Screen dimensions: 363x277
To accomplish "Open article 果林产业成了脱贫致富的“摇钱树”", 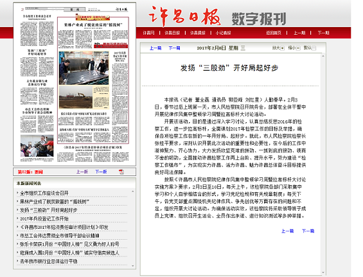I will coord(55,202).
